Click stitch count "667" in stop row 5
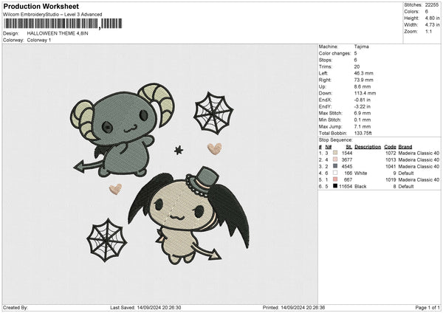The height and width of the screenshot is (313, 443). (x=348, y=179)
